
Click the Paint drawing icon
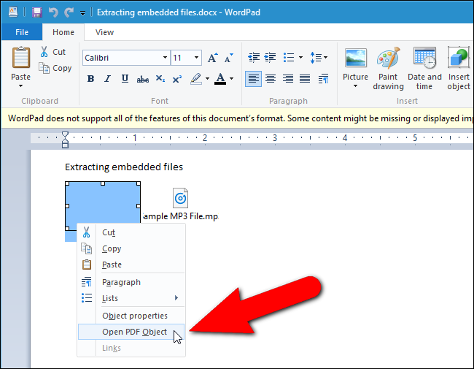point(389,58)
